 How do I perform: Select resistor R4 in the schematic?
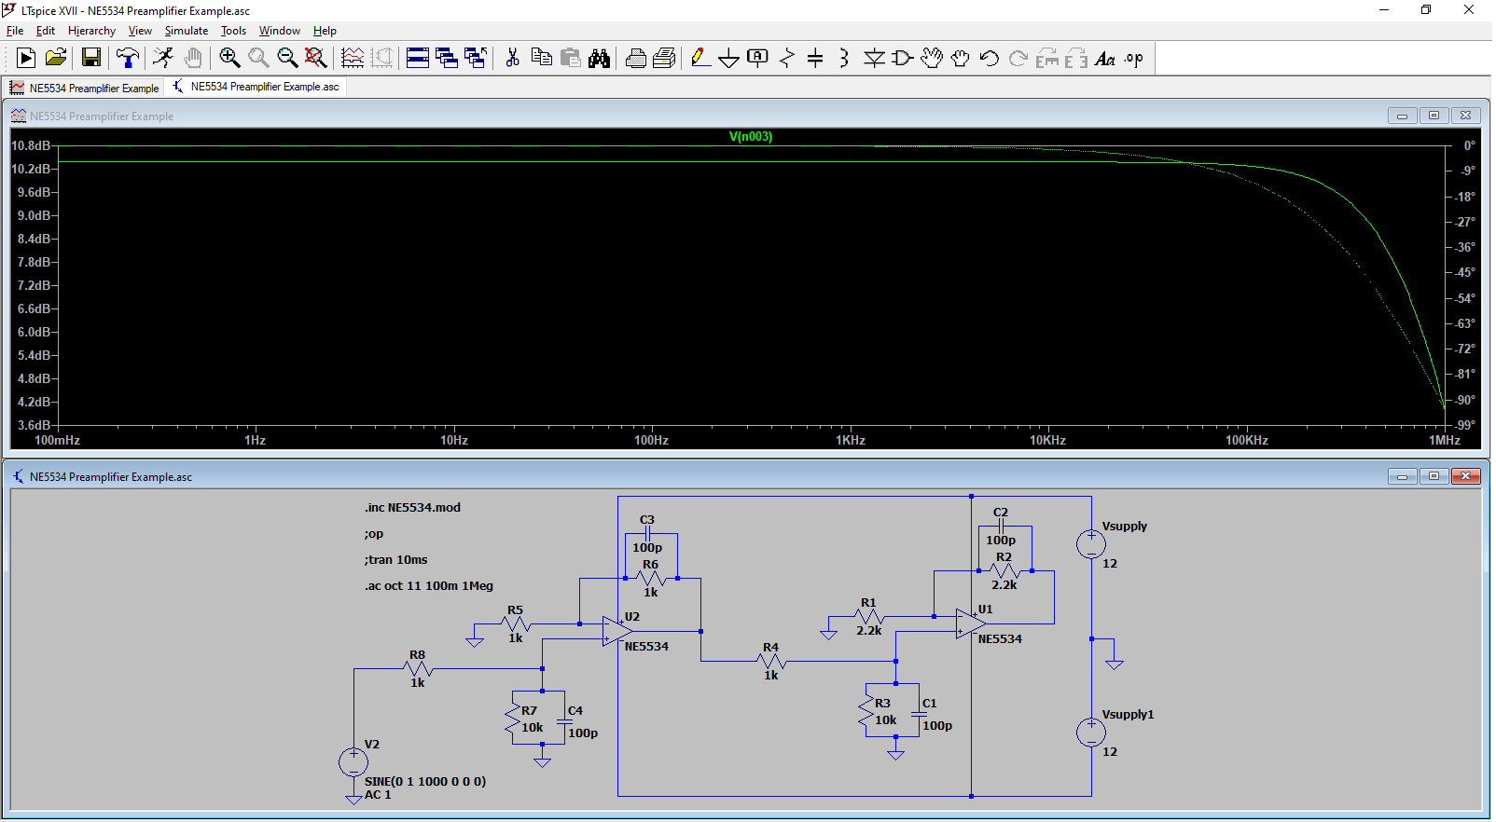(771, 662)
